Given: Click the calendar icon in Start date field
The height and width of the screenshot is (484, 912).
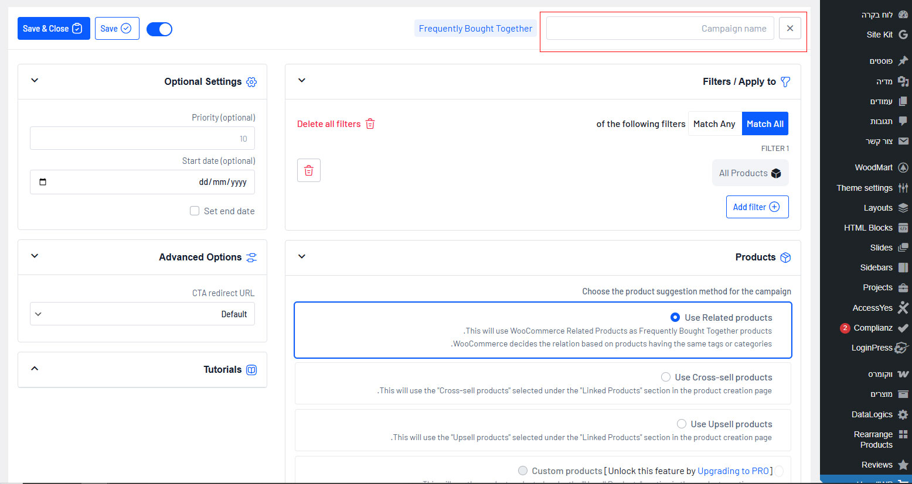Looking at the screenshot, I should pyautogui.click(x=43, y=182).
